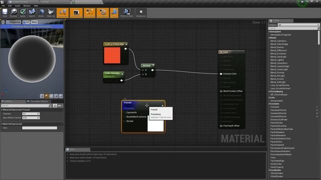Screen dimensions: 321x180
Task: Toggle the Stats toolbar button
Action: pyautogui.click(x=114, y=13)
